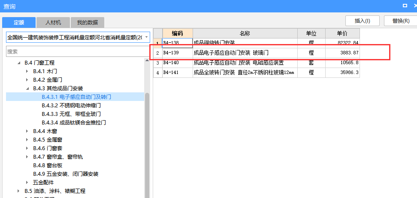417x198 pixels.
Task: Expand the B.4.4 木窗 node
Action: (27, 131)
